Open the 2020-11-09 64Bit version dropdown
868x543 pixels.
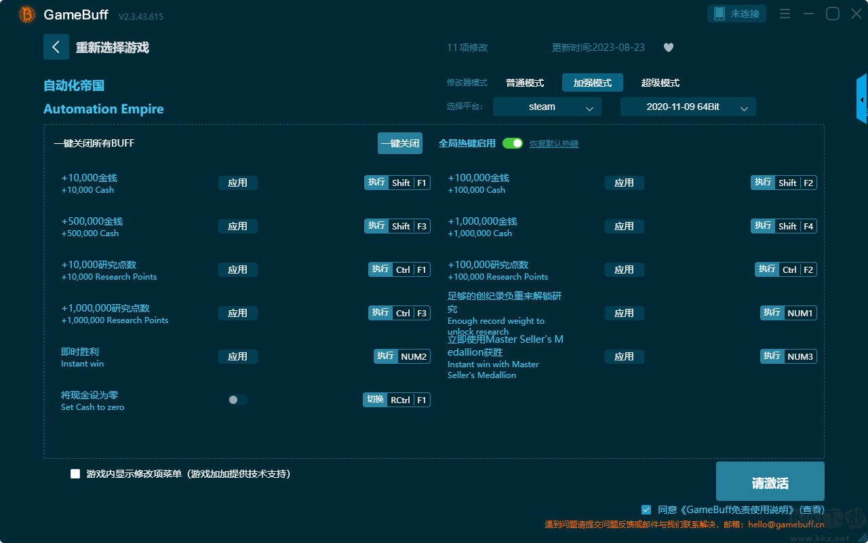[688, 107]
